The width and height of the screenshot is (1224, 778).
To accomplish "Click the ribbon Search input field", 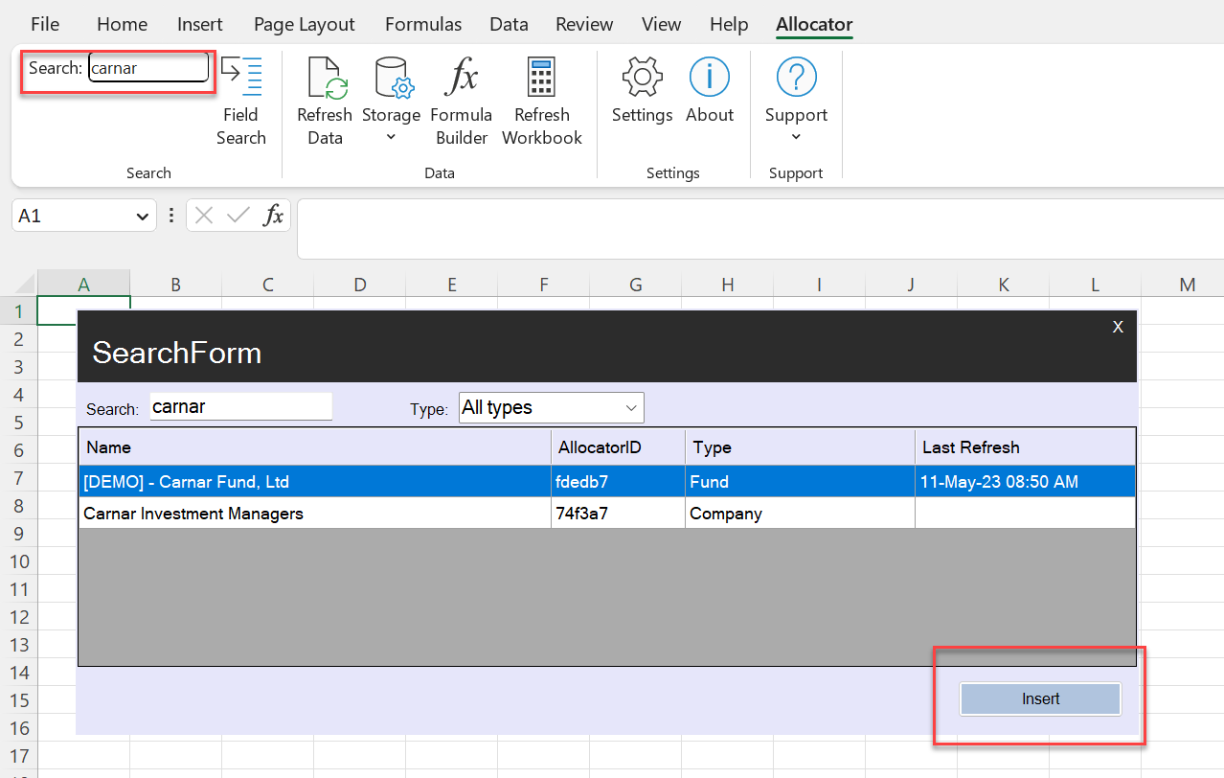I will [148, 68].
